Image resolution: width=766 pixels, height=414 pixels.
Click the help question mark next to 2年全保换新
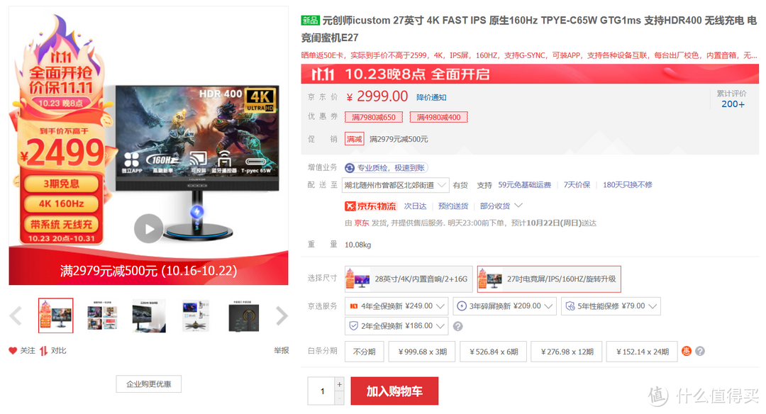[457, 326]
